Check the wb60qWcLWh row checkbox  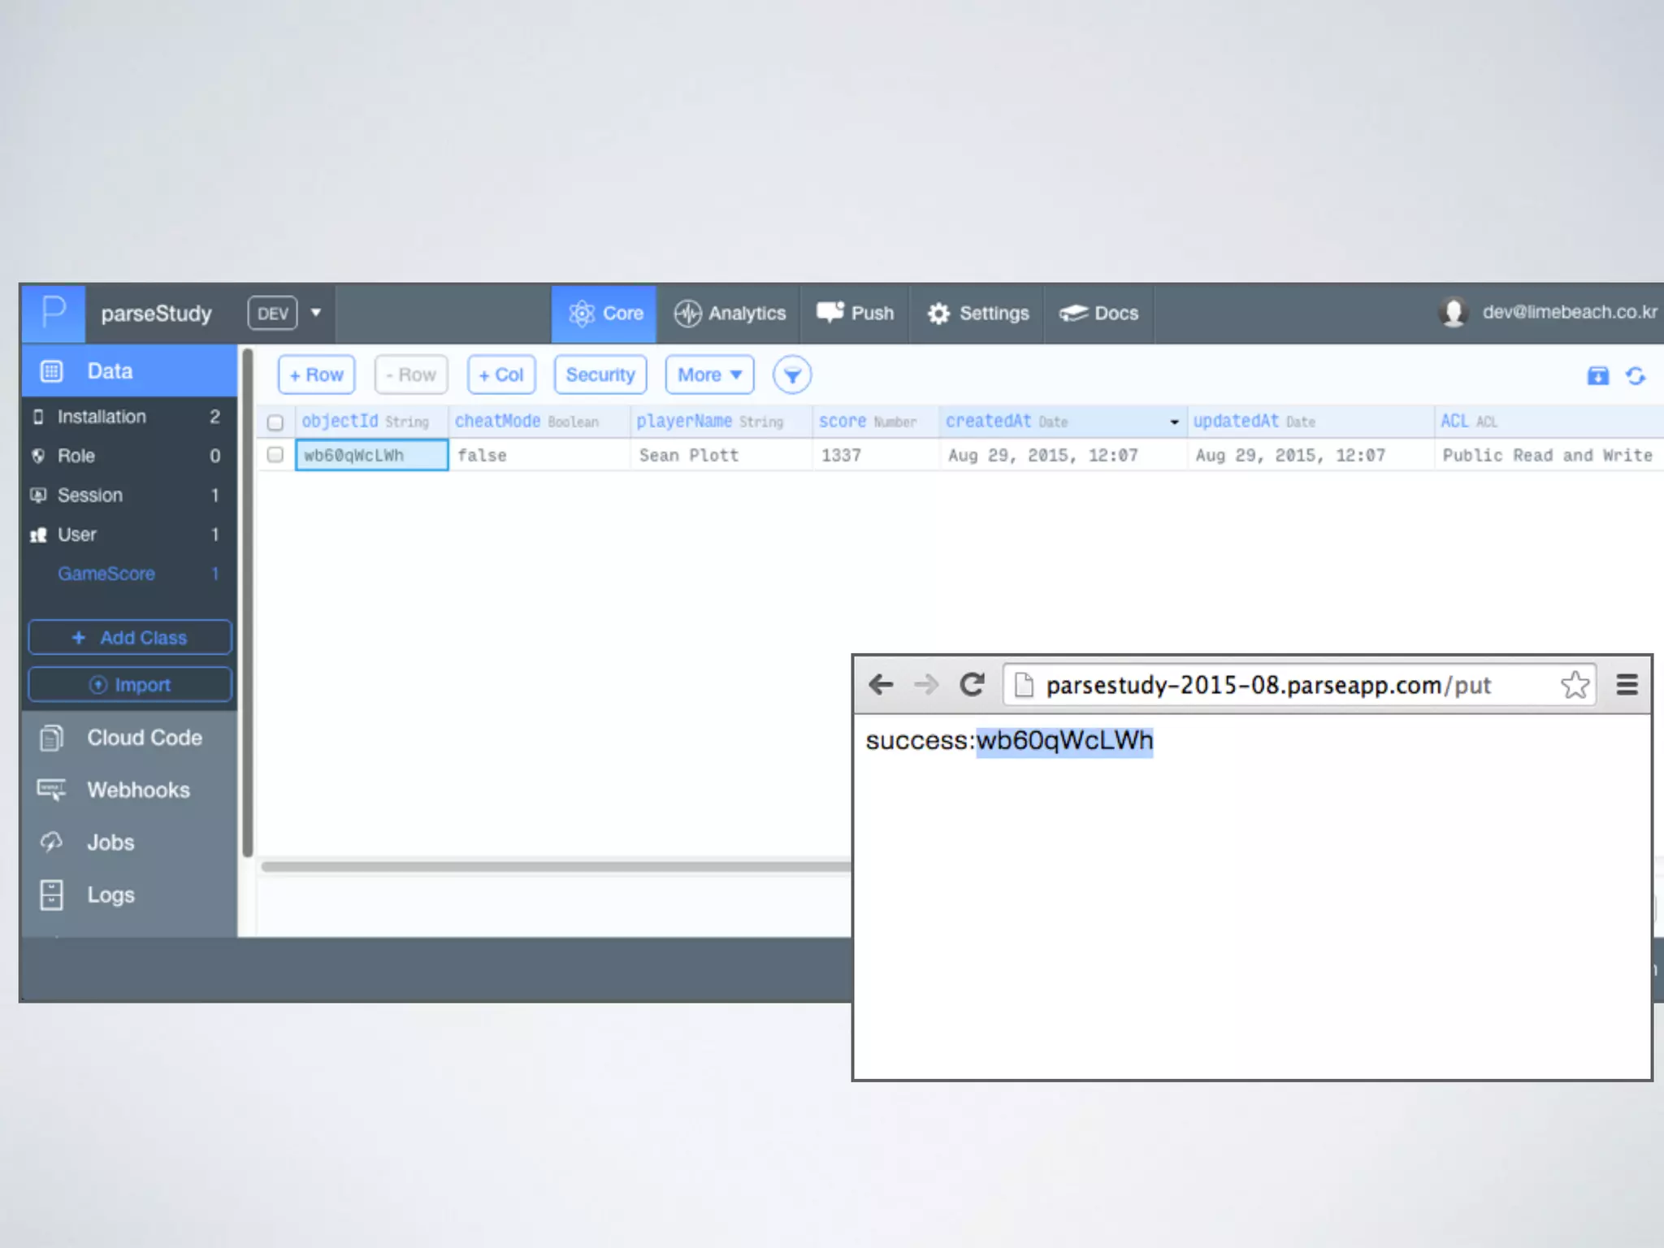tap(275, 455)
